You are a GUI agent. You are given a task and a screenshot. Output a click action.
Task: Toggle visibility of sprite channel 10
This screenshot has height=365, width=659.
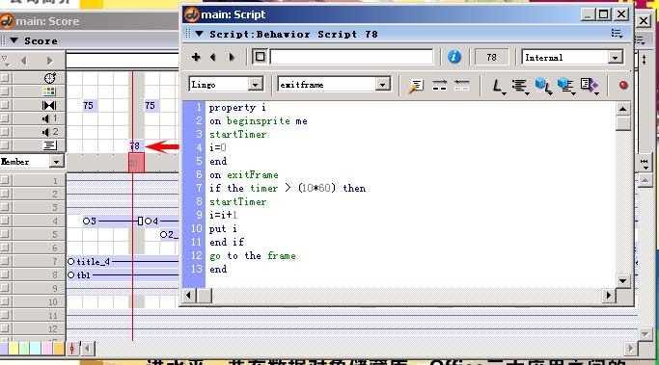[5, 301]
